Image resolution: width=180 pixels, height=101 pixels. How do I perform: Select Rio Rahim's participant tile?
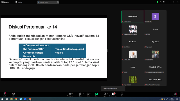(x=133, y=42)
